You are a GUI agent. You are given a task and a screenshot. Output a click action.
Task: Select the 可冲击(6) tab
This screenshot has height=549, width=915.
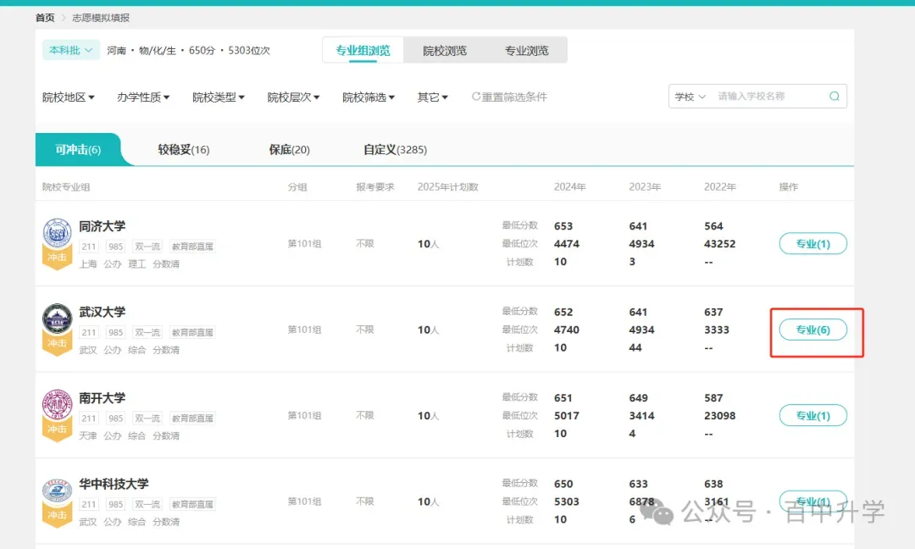78,149
